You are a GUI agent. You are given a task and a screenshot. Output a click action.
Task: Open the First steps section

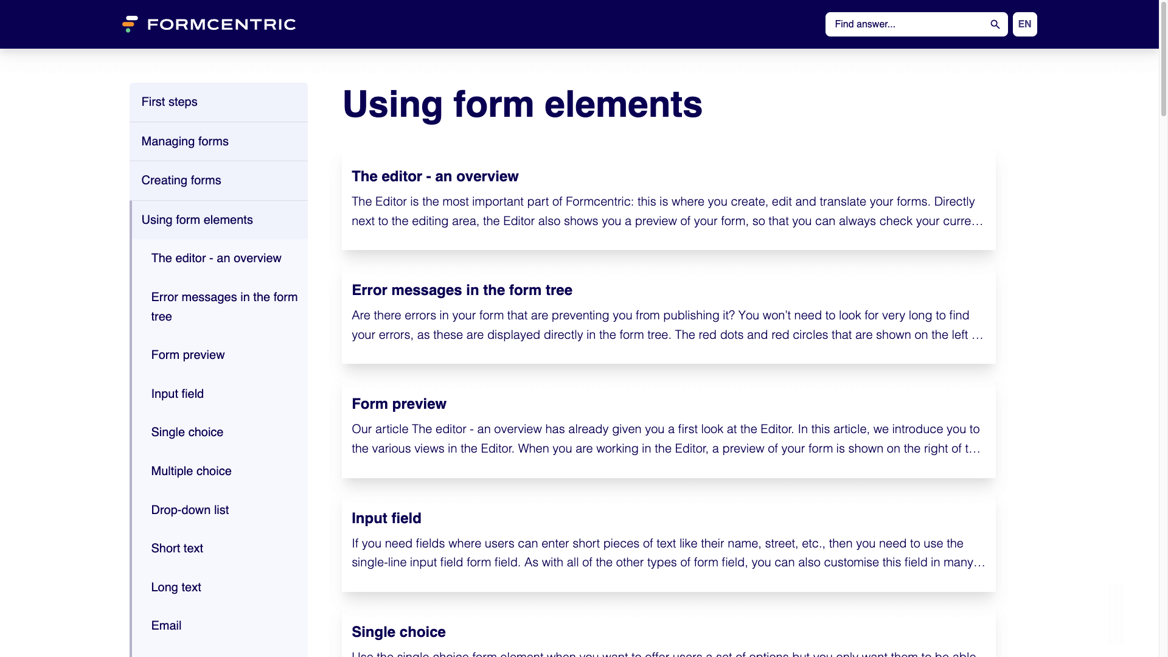tap(169, 102)
